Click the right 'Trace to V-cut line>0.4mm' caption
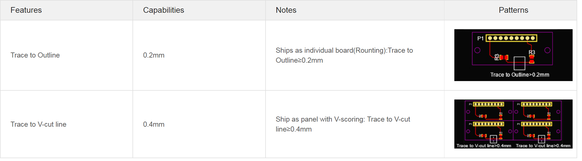This screenshot has height=161, width=582. click(543, 146)
